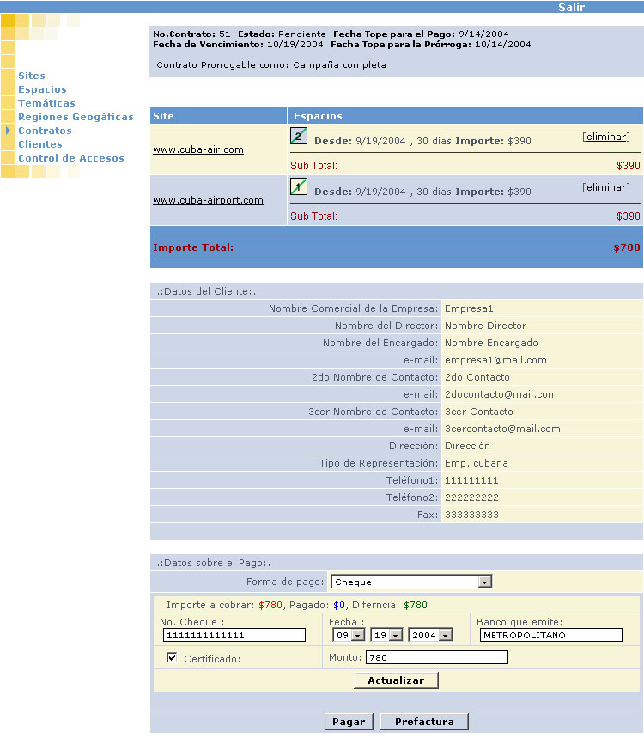Click the space icon numbered 2 for cuba-air.com
Screen dimensions: 644x744
pos(299,136)
